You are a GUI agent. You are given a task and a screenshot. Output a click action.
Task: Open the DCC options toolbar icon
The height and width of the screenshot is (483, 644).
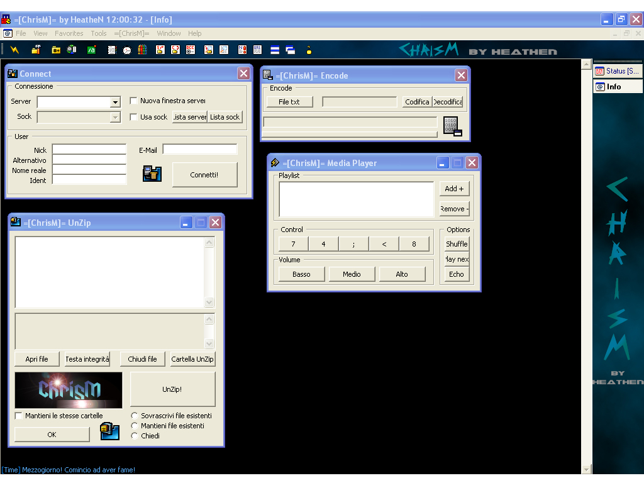click(190, 50)
